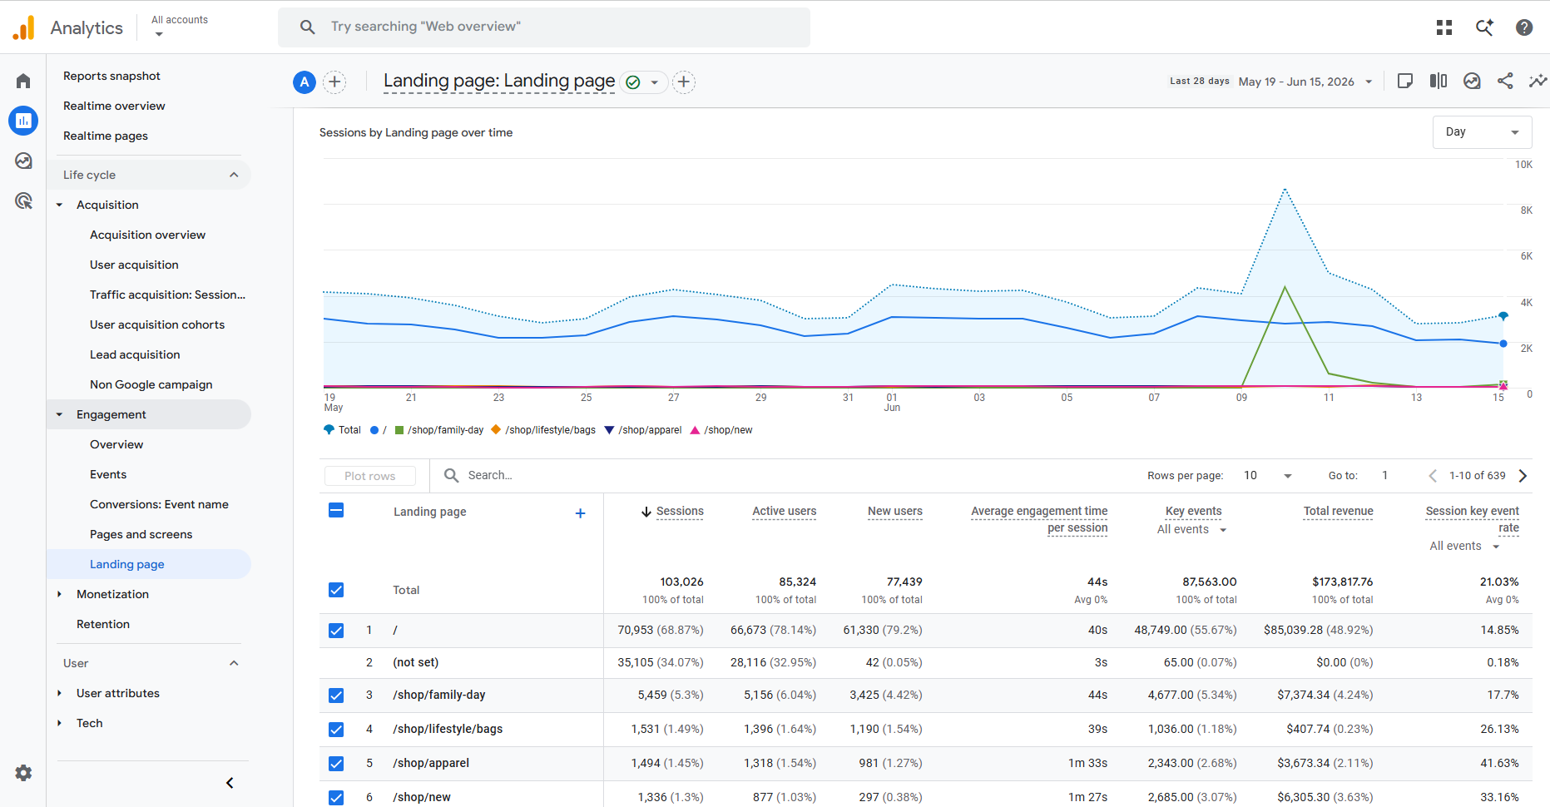Click the green report status check icon

point(633,82)
